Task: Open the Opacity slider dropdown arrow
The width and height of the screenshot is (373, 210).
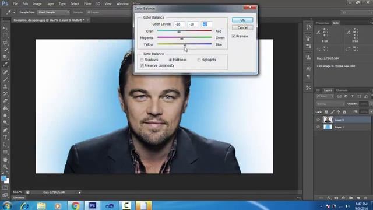Action: 371,104
